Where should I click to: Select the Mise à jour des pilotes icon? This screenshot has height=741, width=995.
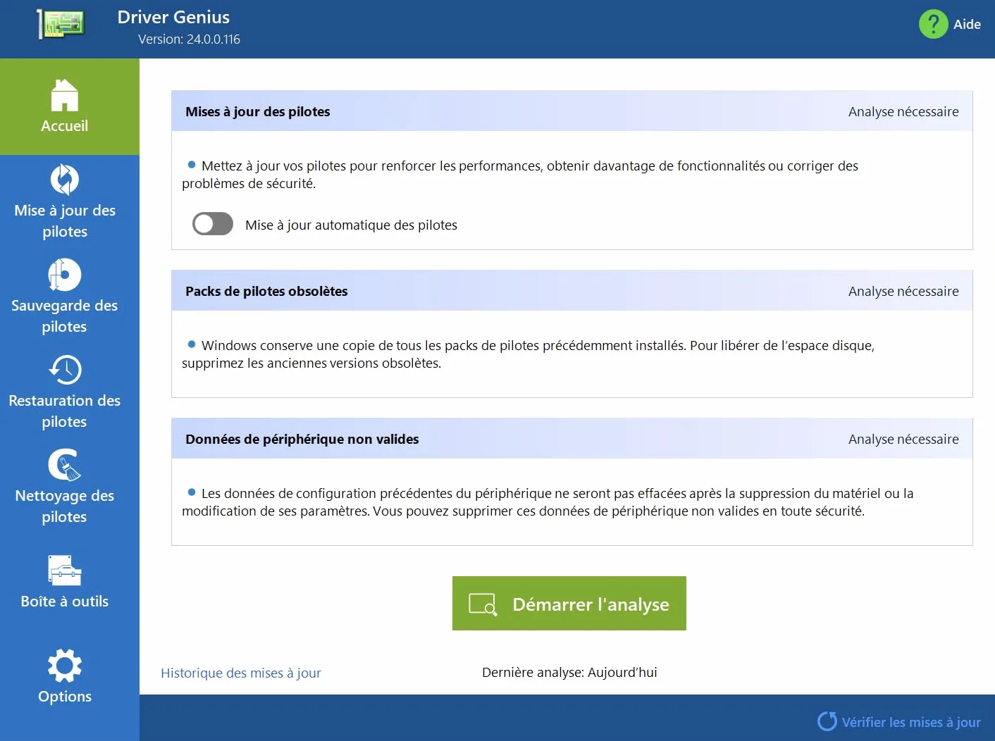(x=65, y=180)
